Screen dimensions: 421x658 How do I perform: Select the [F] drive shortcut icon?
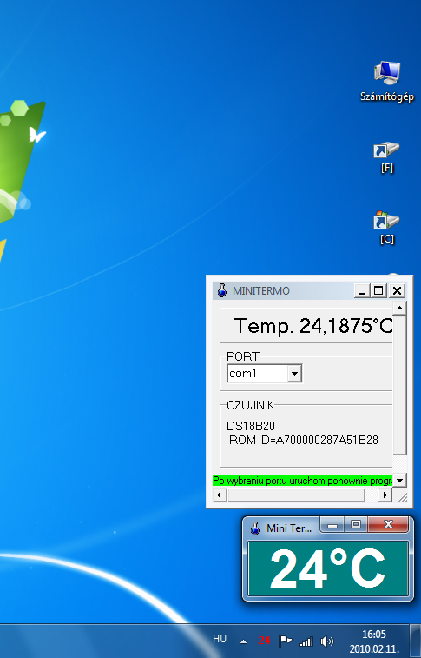[386, 156]
